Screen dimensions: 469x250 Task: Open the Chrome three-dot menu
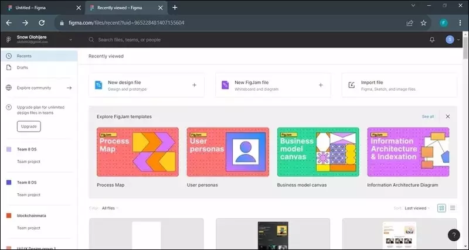(460, 23)
